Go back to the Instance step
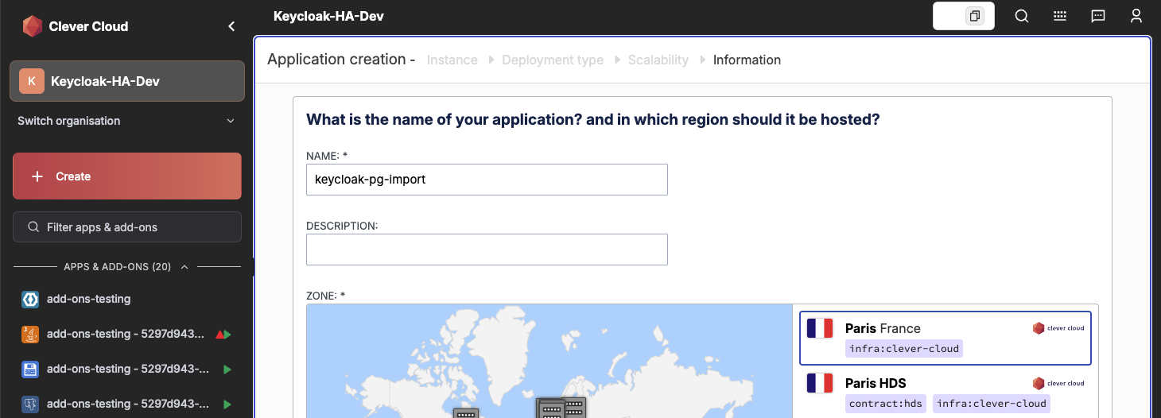Viewport: 1161px width, 418px height. coord(452,60)
